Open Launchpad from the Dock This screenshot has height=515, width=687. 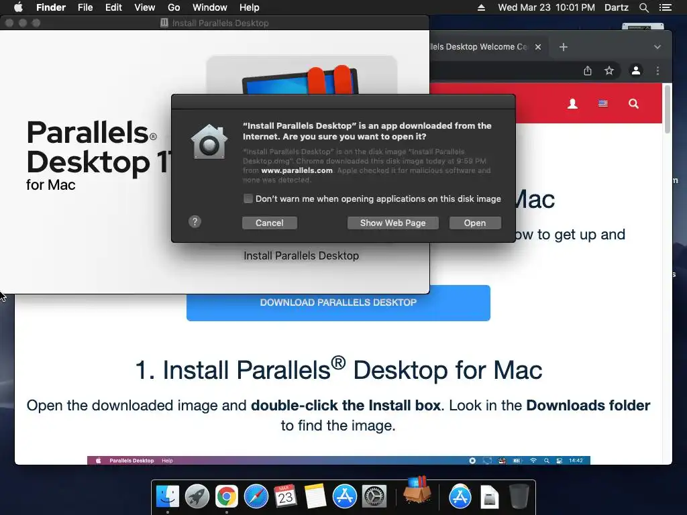pos(197,497)
